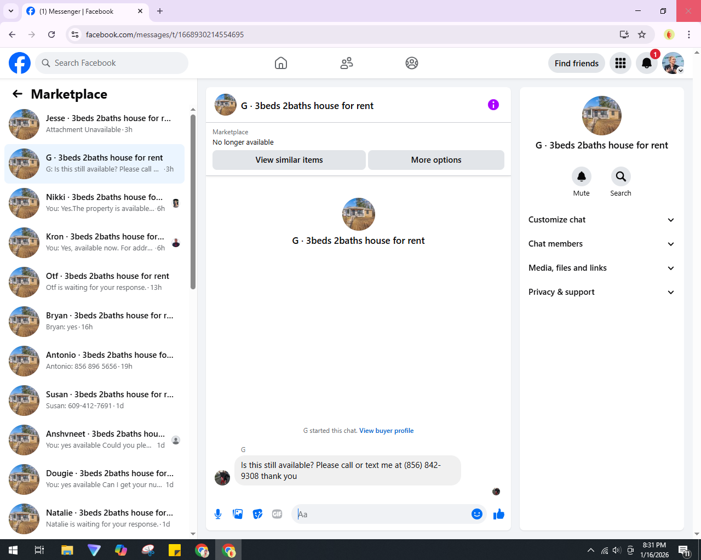The width and height of the screenshot is (701, 560).
Task: Open the Friends icon in top navigation
Action: point(347,63)
